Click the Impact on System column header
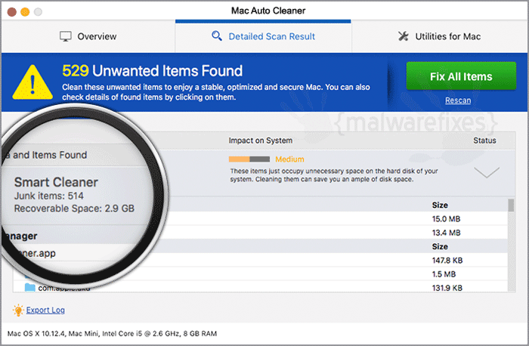The height and width of the screenshot is (346, 529). 261,141
